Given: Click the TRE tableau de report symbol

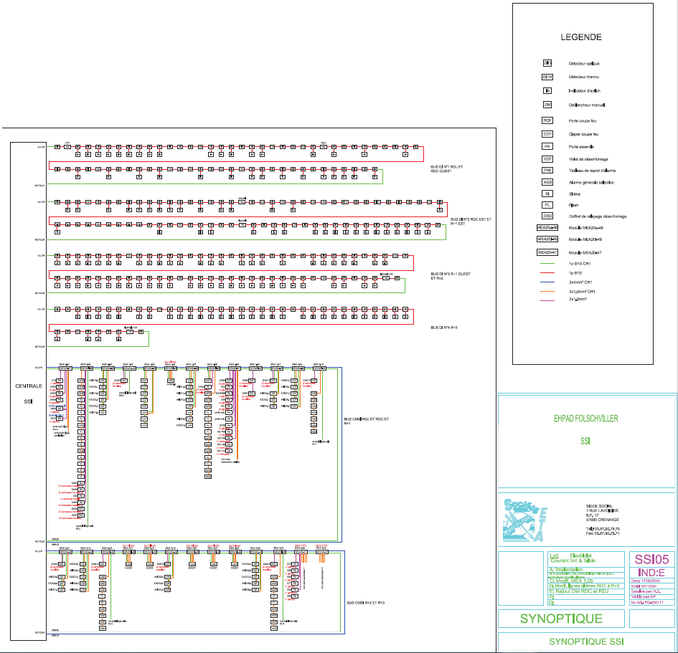Looking at the screenshot, I should click(x=547, y=170).
